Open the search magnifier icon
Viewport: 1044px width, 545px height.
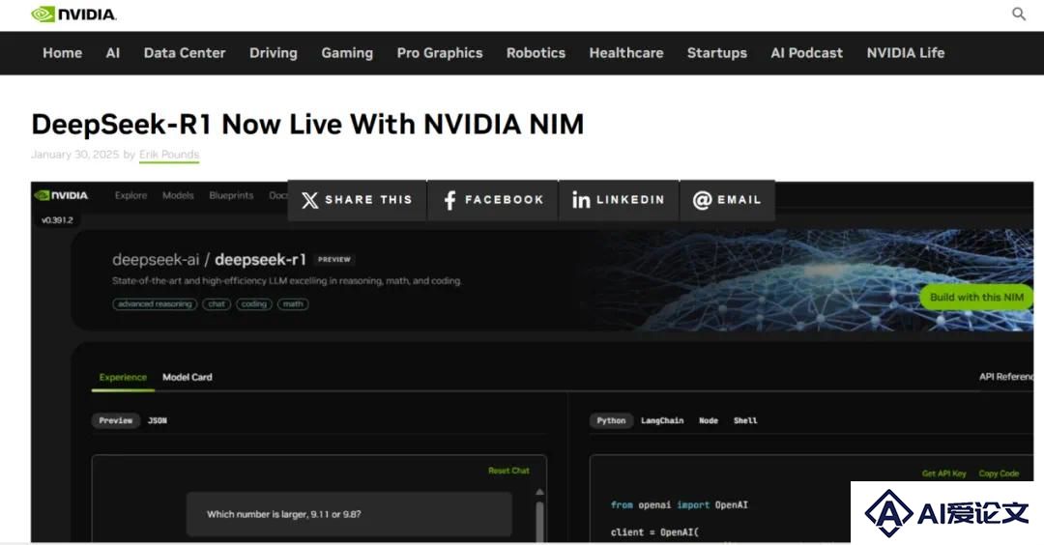point(1018,14)
